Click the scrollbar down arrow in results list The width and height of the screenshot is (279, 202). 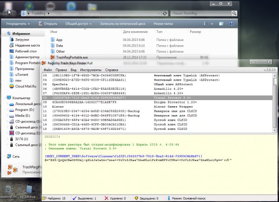click(x=274, y=130)
